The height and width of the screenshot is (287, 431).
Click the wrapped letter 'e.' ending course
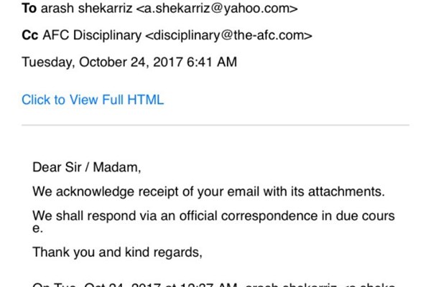pos(37,229)
